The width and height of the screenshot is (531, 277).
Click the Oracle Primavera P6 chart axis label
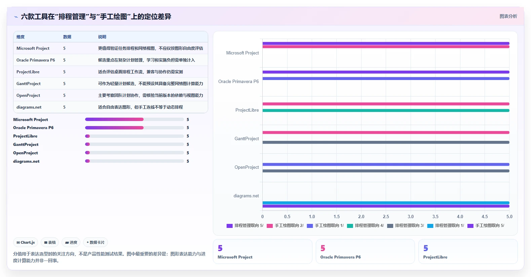point(238,82)
